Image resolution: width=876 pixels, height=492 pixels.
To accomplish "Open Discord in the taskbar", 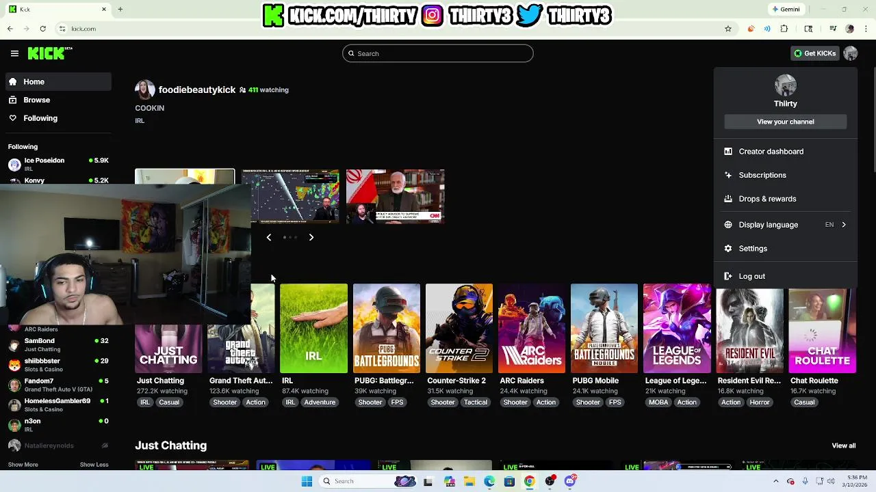I will pos(570,481).
